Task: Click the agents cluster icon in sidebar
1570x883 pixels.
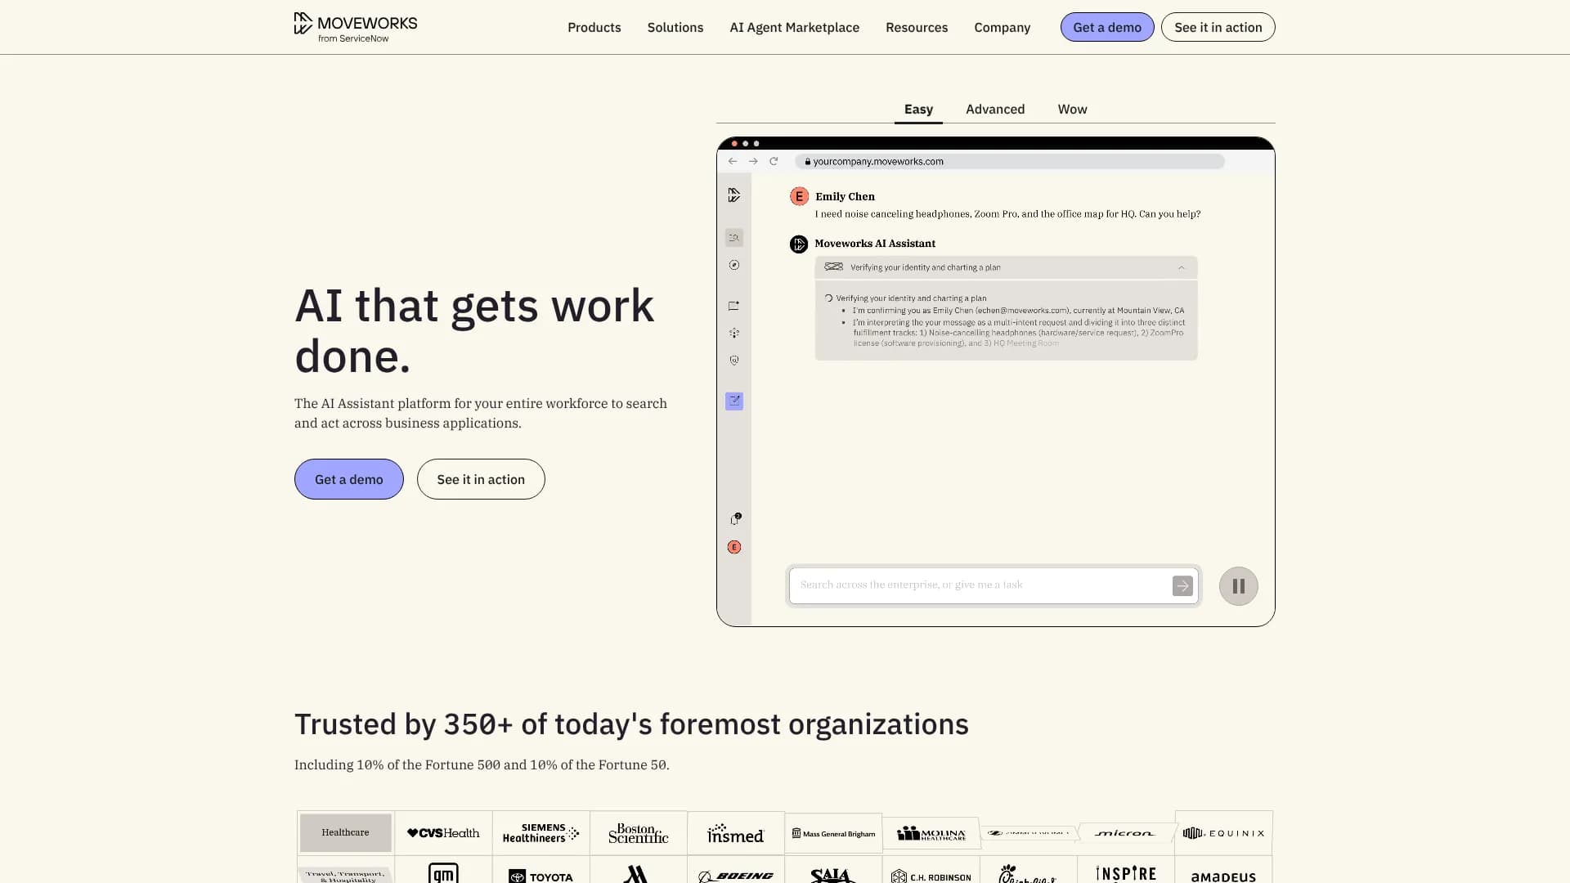Action: click(734, 333)
